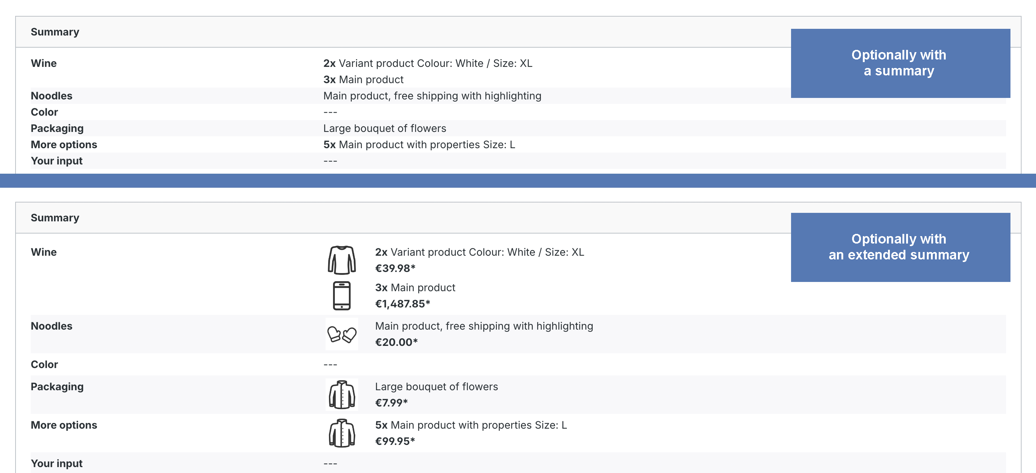Click the 'More options' label in top summary
This screenshot has width=1036, height=473.
pyautogui.click(x=64, y=144)
